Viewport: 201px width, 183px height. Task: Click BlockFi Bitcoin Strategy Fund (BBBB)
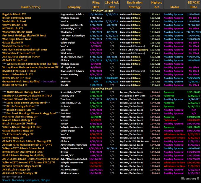click(x=23, y=155)
